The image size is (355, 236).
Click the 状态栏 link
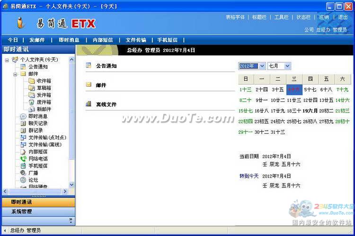(x=303, y=17)
